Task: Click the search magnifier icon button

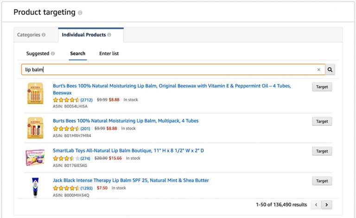Action: 330,69
